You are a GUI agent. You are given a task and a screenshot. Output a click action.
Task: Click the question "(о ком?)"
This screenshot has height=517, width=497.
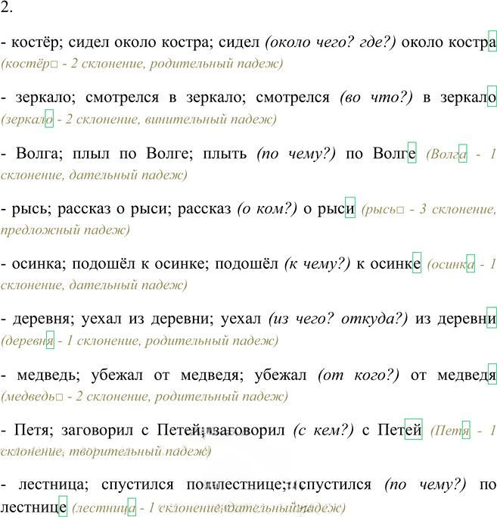pyautogui.click(x=267, y=209)
